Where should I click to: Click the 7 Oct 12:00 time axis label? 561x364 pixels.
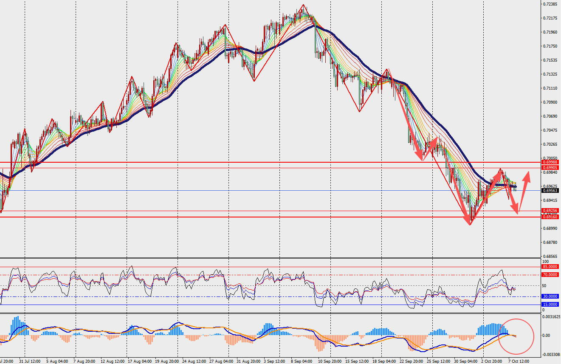tap(519, 361)
